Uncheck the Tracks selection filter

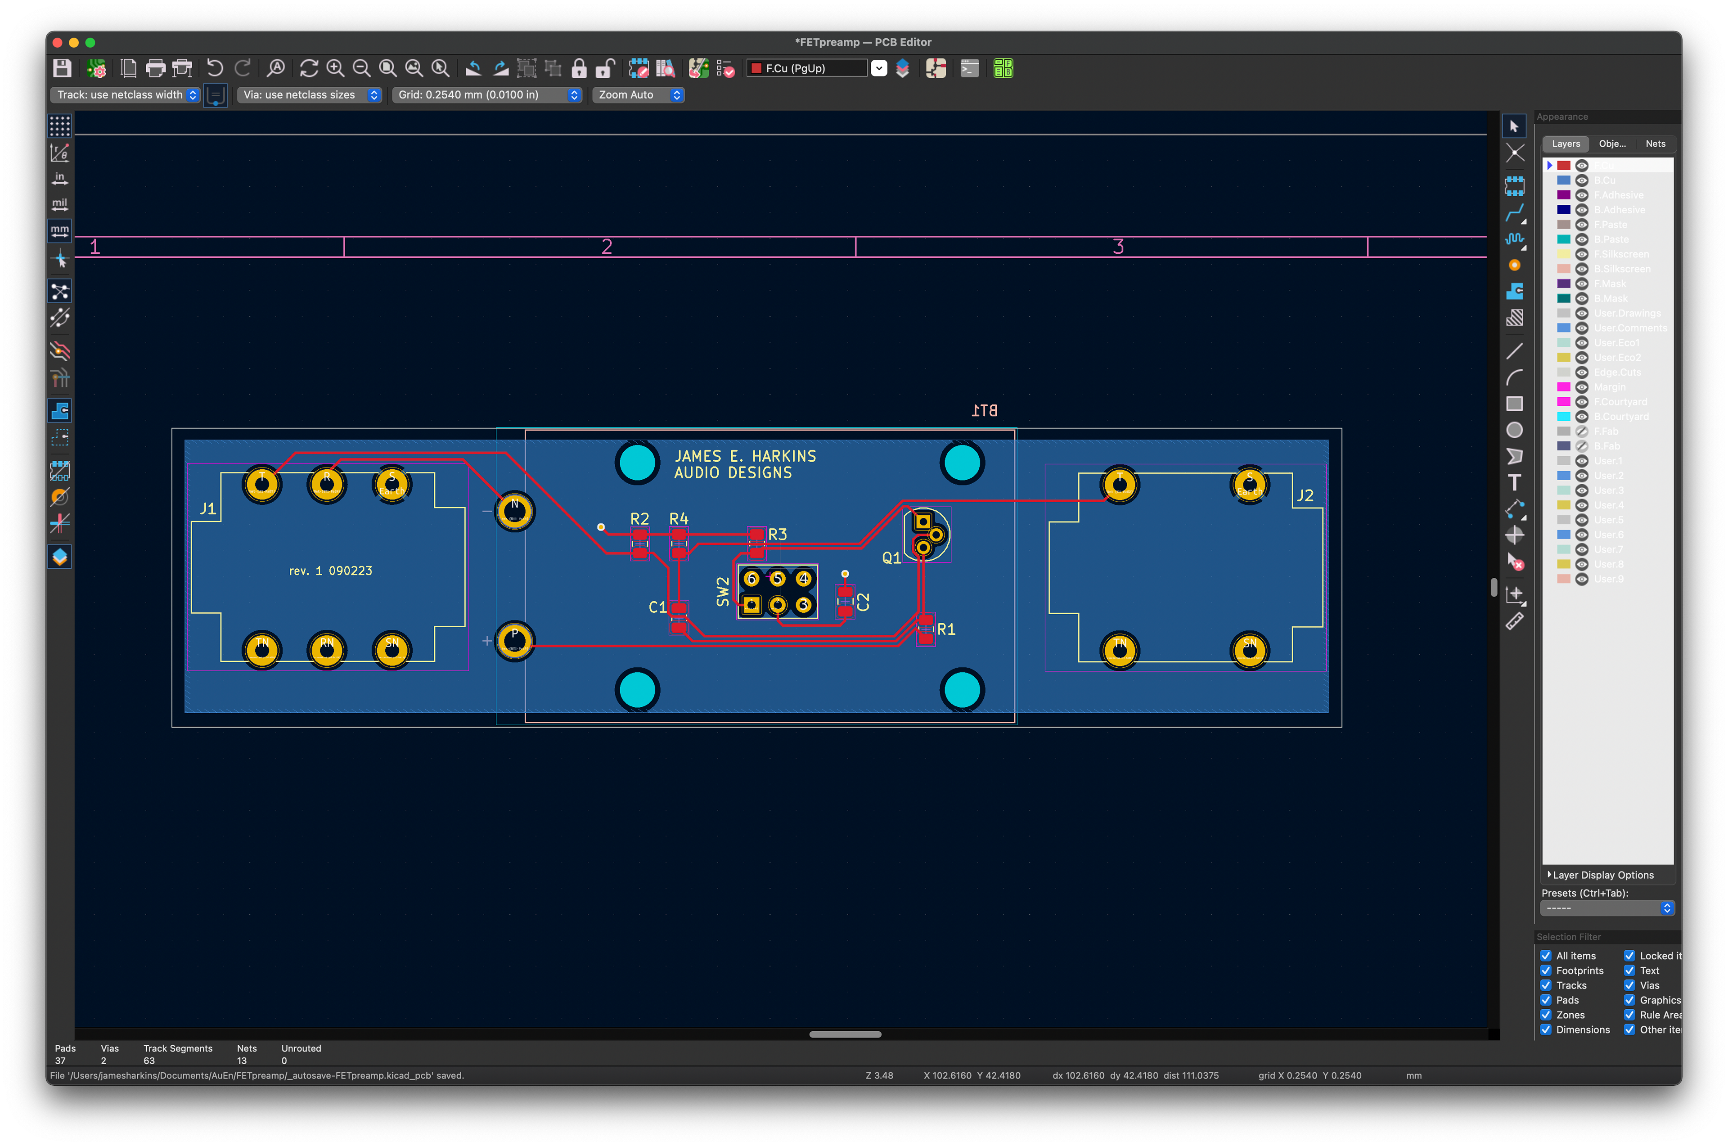click(1546, 985)
